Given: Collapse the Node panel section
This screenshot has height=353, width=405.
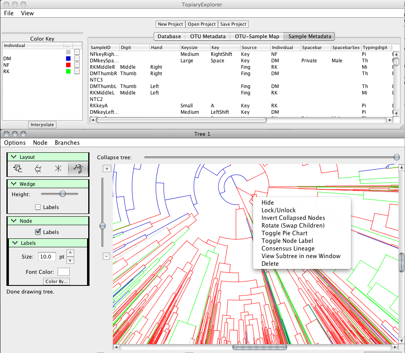Looking at the screenshot, I should click(14, 221).
